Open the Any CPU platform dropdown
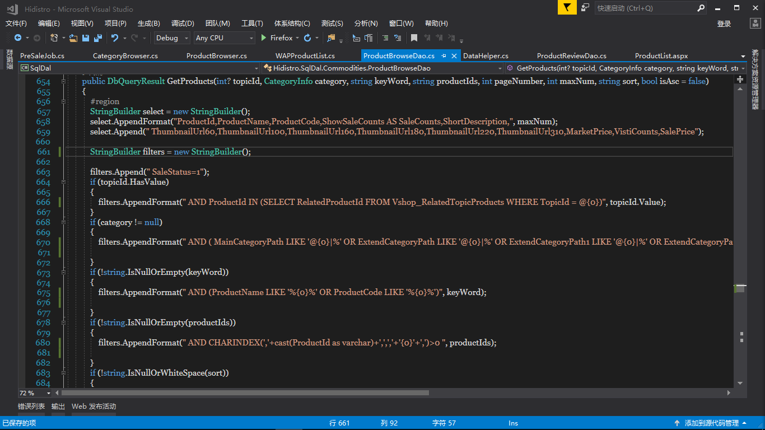 (x=224, y=38)
